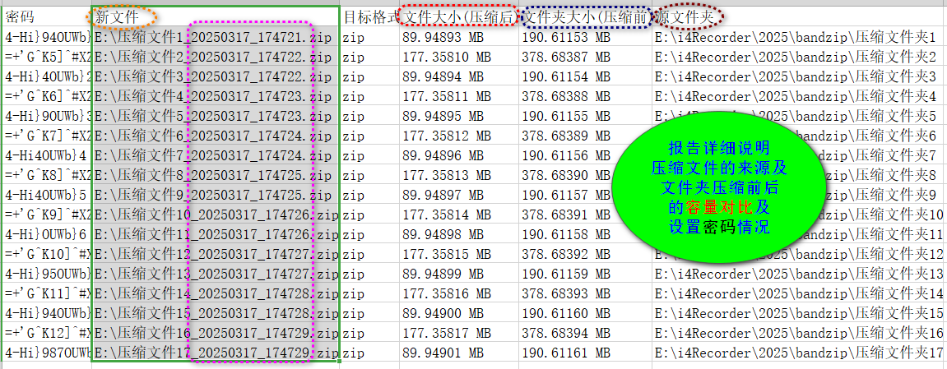Pick the folder size cell 190.61160 MB
The width and height of the screenshot is (947, 369).
[585, 313]
